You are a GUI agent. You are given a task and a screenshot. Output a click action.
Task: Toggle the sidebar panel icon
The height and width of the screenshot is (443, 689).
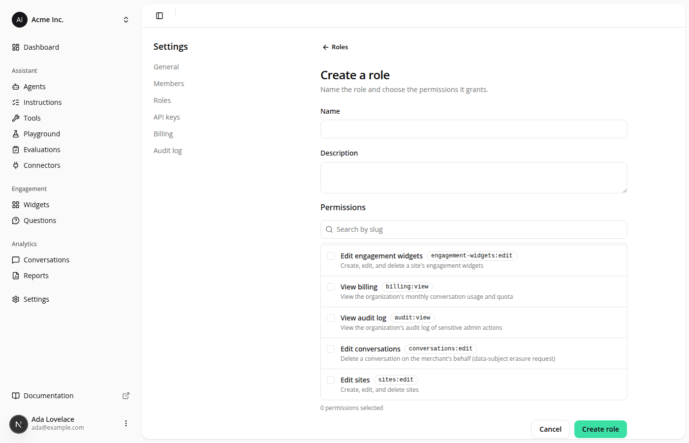pyautogui.click(x=159, y=16)
